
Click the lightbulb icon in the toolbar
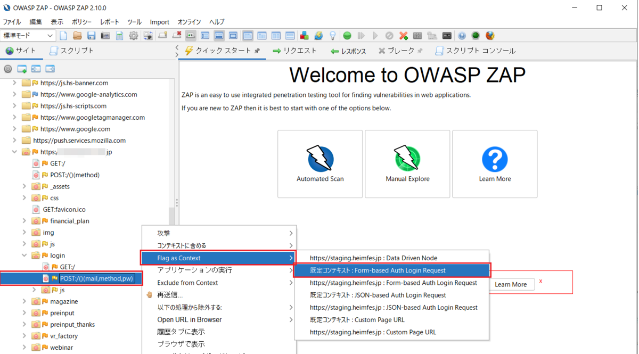(x=333, y=36)
